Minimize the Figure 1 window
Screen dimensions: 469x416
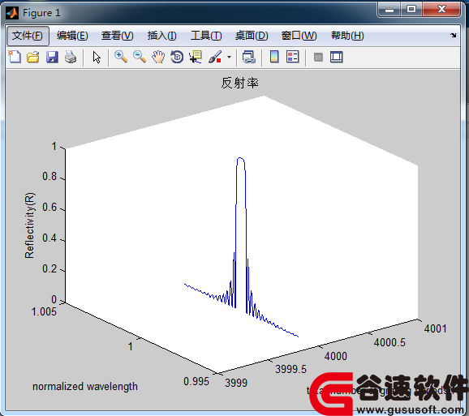click(389, 10)
